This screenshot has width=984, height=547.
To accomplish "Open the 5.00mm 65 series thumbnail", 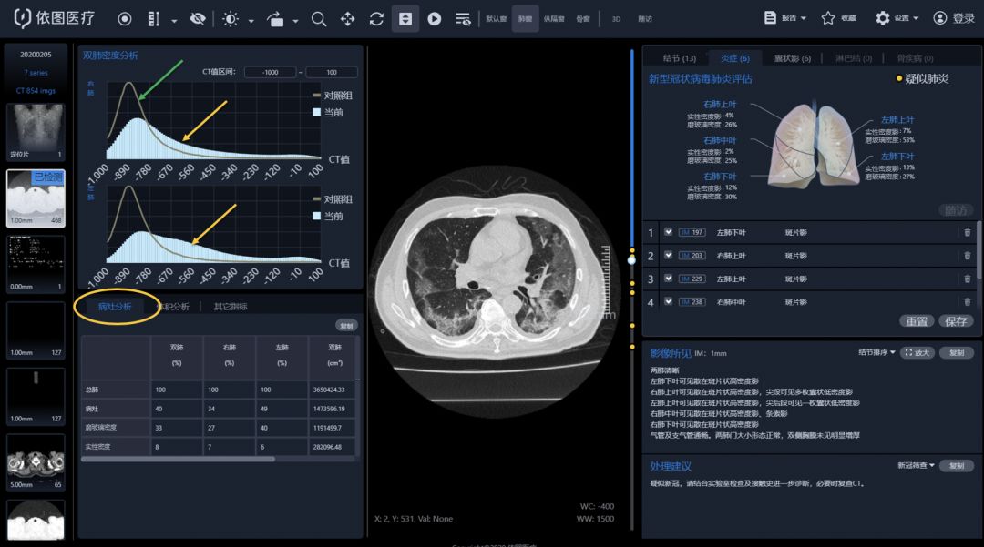I will point(36,462).
